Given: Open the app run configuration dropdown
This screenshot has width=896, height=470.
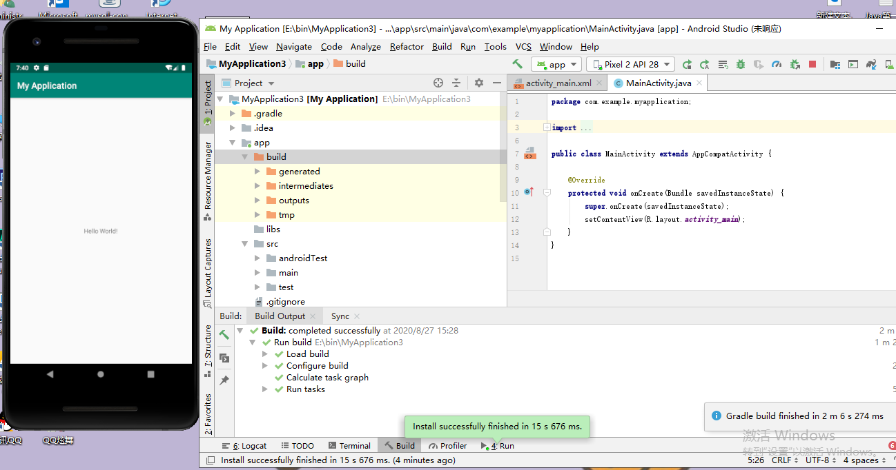Looking at the screenshot, I should pyautogui.click(x=557, y=64).
